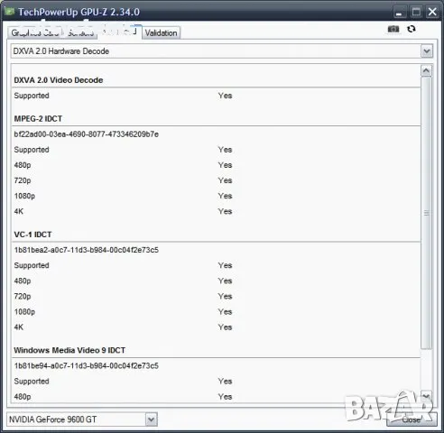This screenshot has width=444, height=433.
Task: Click Yes value for MPEG-2 IDCT 4K
Action: coord(225,211)
